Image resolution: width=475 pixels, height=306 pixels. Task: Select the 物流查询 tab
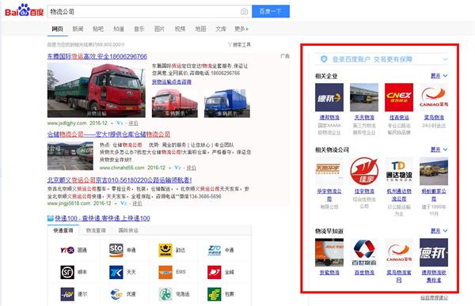(x=96, y=230)
